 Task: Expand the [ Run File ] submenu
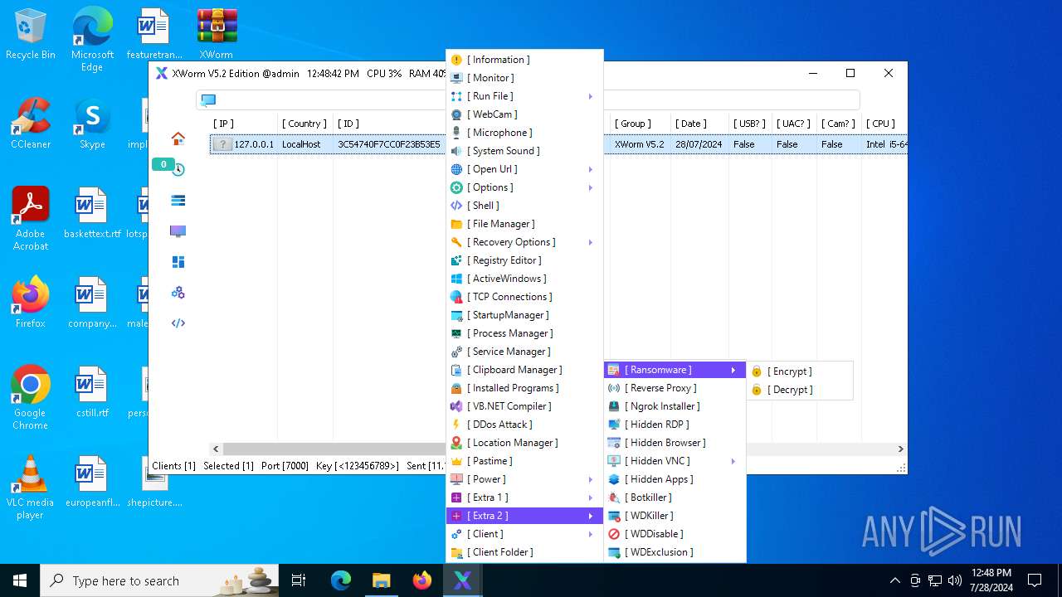point(524,96)
